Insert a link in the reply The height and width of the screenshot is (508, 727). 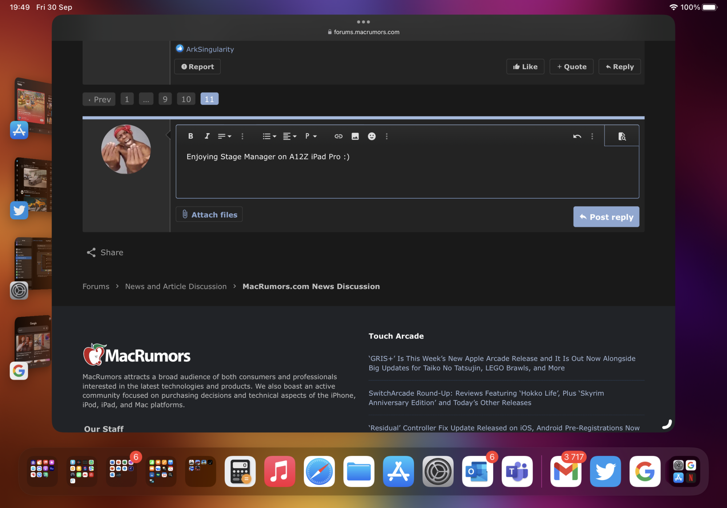[x=338, y=136]
